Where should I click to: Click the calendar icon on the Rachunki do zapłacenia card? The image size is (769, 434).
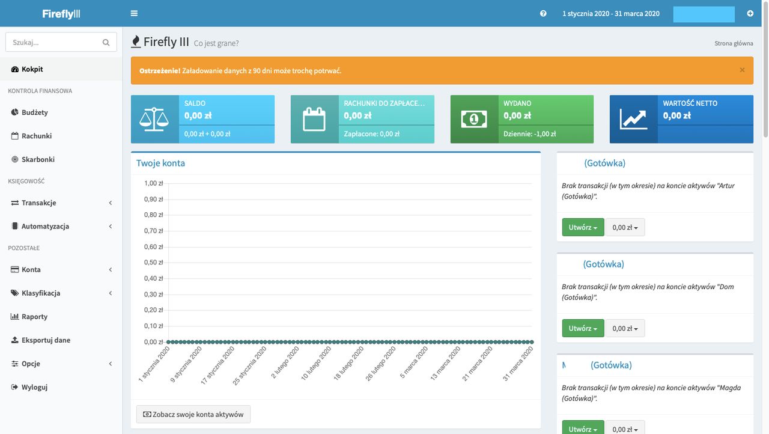[314, 119]
